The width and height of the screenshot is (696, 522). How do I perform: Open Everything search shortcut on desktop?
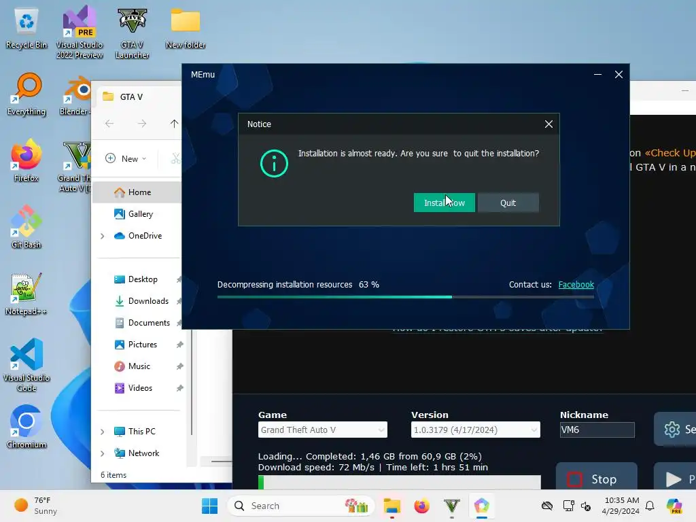click(x=27, y=94)
